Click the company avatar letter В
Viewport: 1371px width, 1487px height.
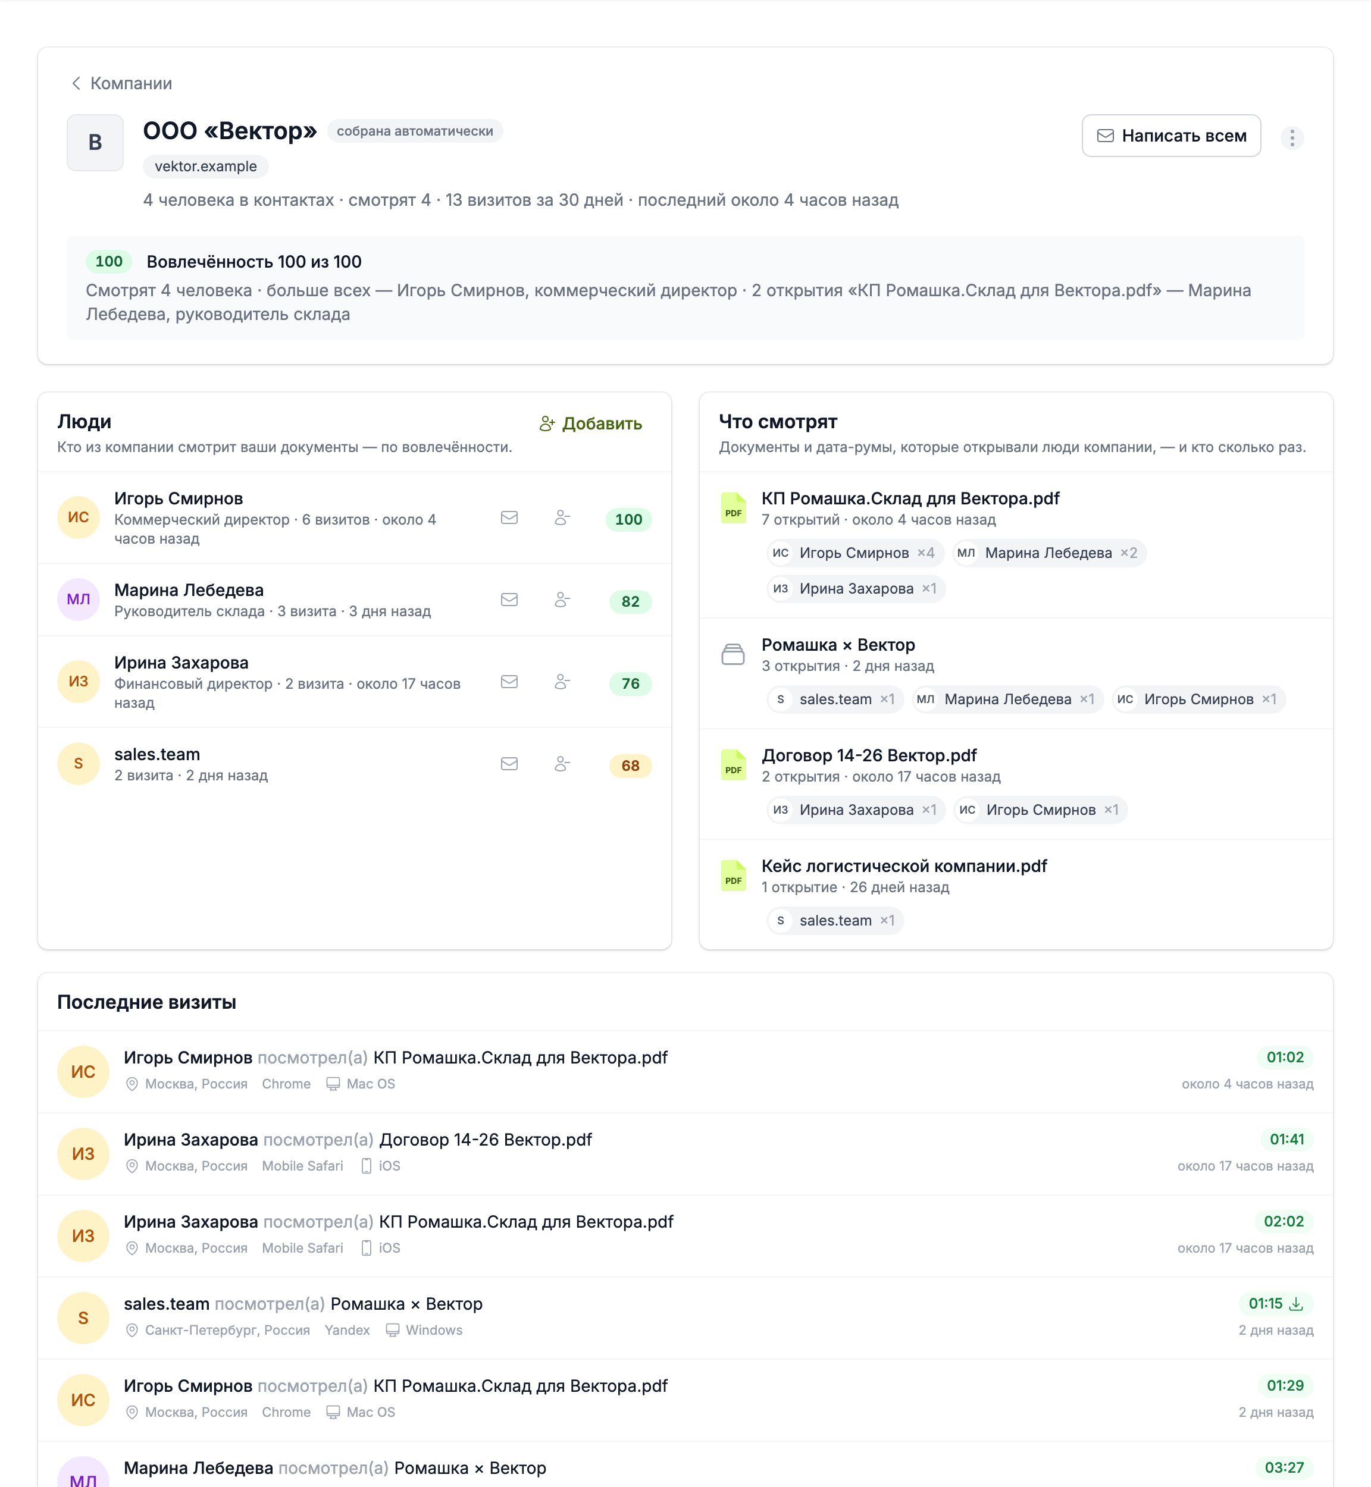tap(95, 142)
